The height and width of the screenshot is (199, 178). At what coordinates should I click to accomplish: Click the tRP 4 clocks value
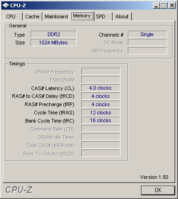pos(101,104)
